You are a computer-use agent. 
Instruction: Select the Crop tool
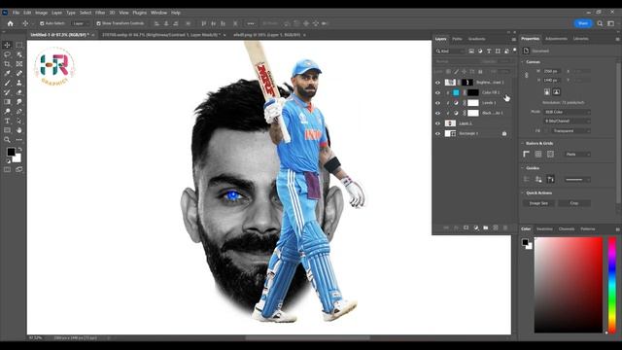coord(7,64)
